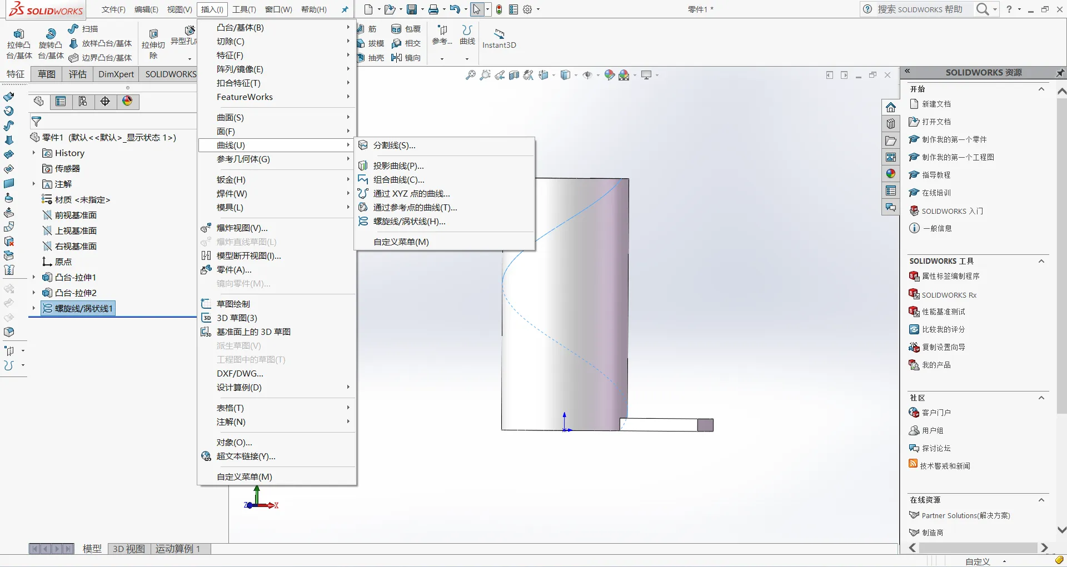Screen dimensions: 1067x567
Task: Open the File Explorer folder icon in task pane
Action: tap(891, 141)
